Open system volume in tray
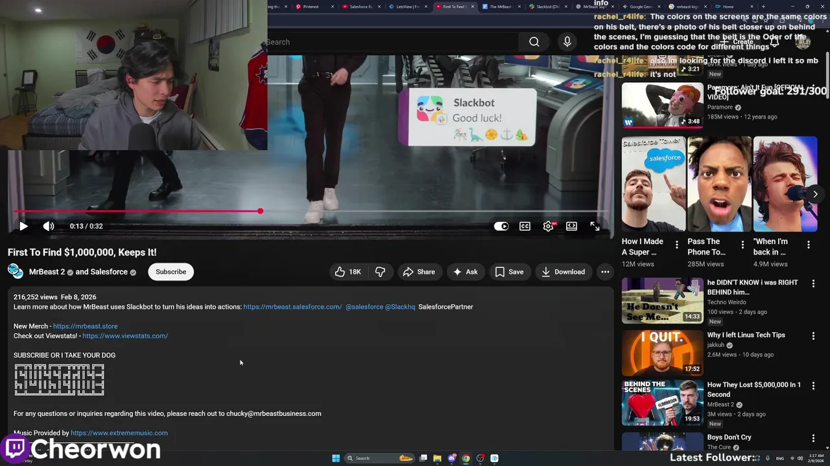The height and width of the screenshot is (466, 830). (x=800, y=458)
